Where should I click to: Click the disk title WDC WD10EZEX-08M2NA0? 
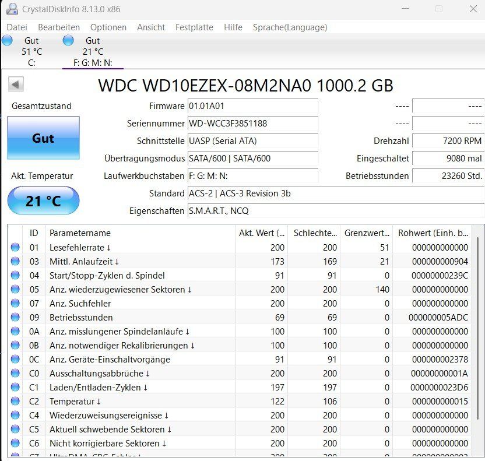click(245, 85)
